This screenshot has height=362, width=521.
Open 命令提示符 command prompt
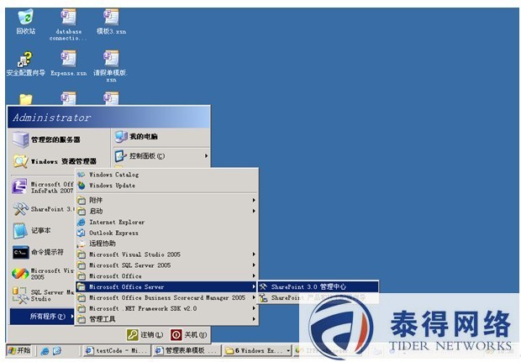click(43, 252)
